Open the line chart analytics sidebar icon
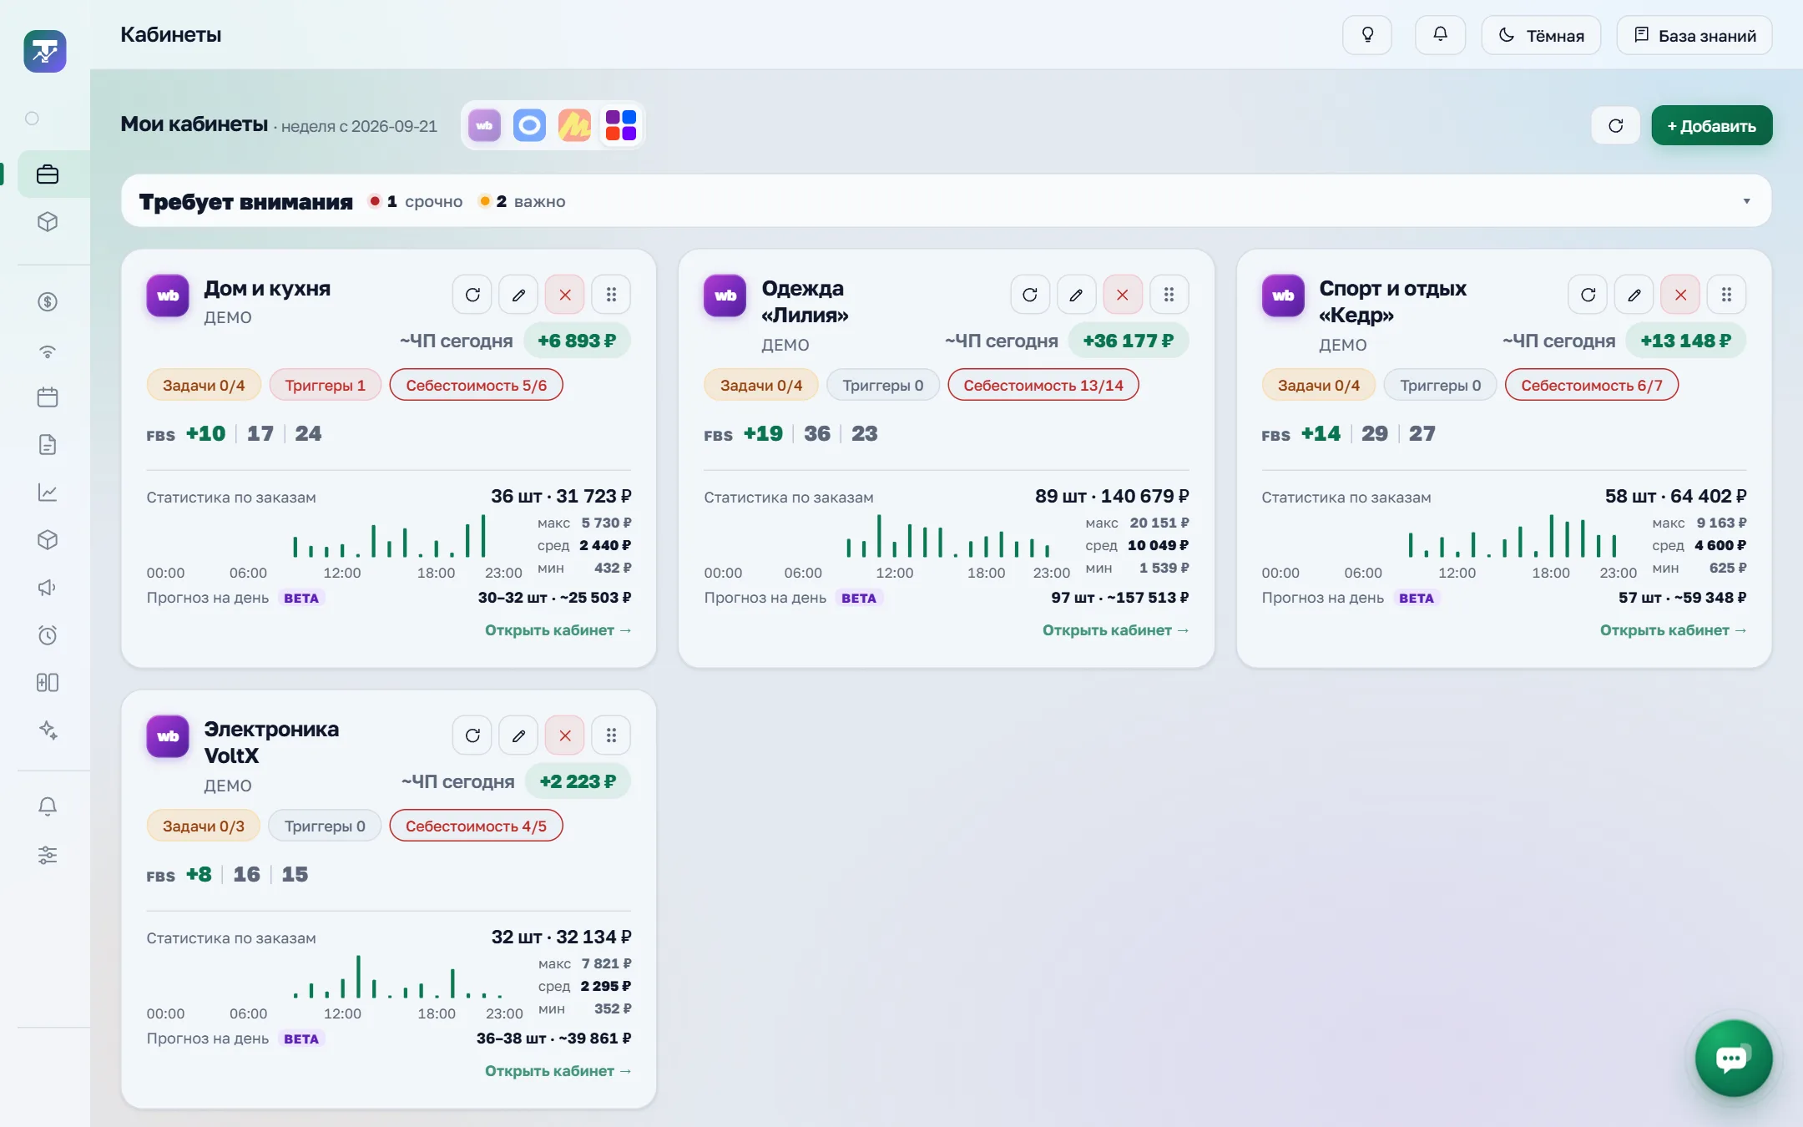Image resolution: width=1803 pixels, height=1127 pixels. pyautogui.click(x=48, y=493)
